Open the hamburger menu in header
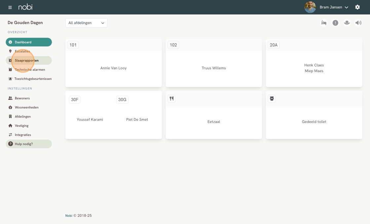Image resolution: width=370 pixels, height=224 pixels. tap(10, 7)
